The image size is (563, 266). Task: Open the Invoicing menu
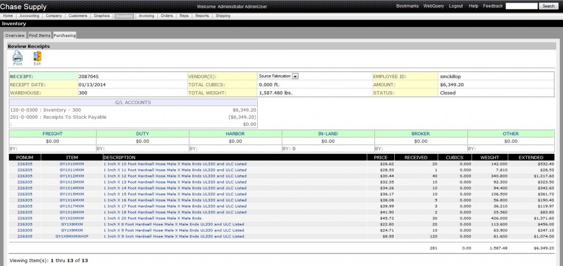pos(146,16)
